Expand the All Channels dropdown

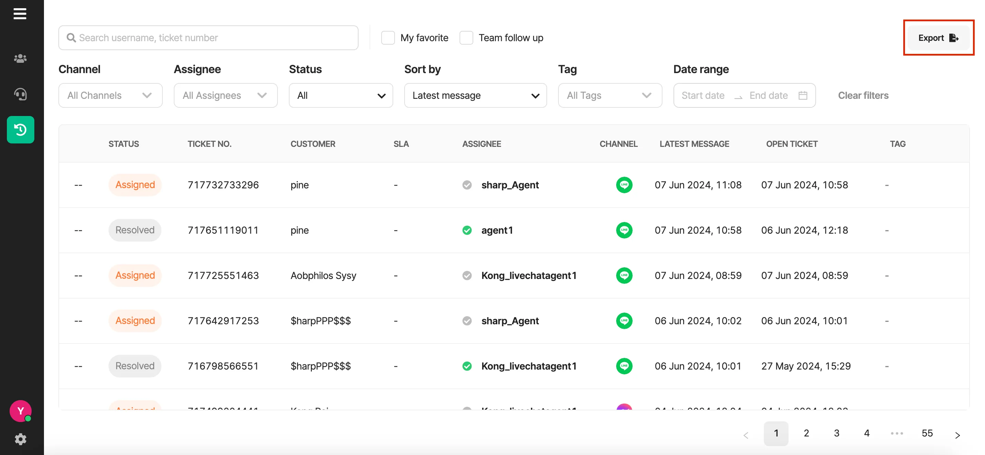pos(111,95)
